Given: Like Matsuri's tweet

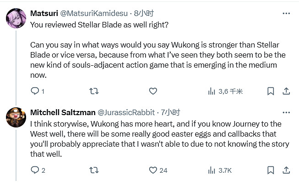Looking at the screenshot, I should click(152, 91).
